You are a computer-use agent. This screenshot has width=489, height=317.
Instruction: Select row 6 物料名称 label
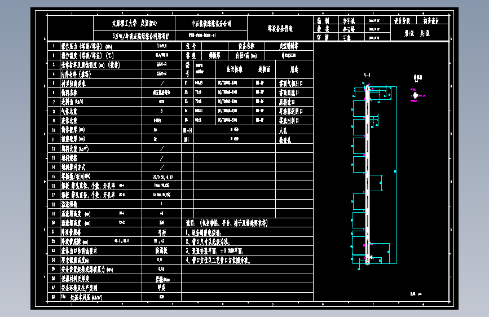tap(69, 93)
